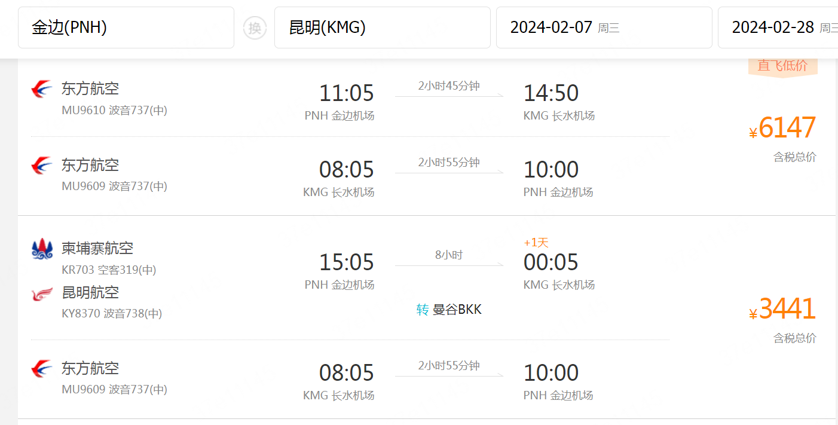Viewport: 838px width, 425px height.
Task: Click the 11:05 PNH departure time
Action: click(x=347, y=93)
